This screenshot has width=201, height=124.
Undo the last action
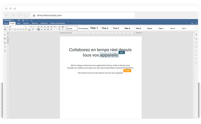(27, 21)
